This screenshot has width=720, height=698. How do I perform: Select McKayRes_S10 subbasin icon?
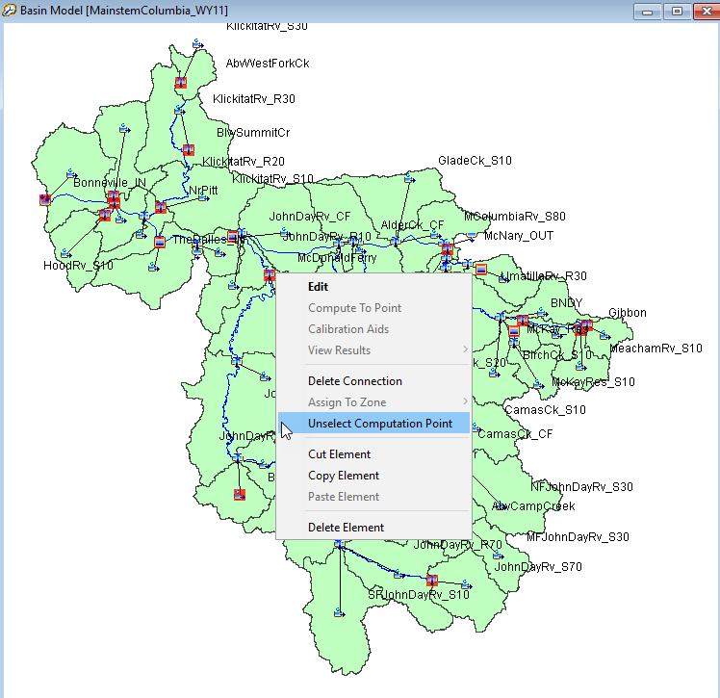click(x=538, y=384)
